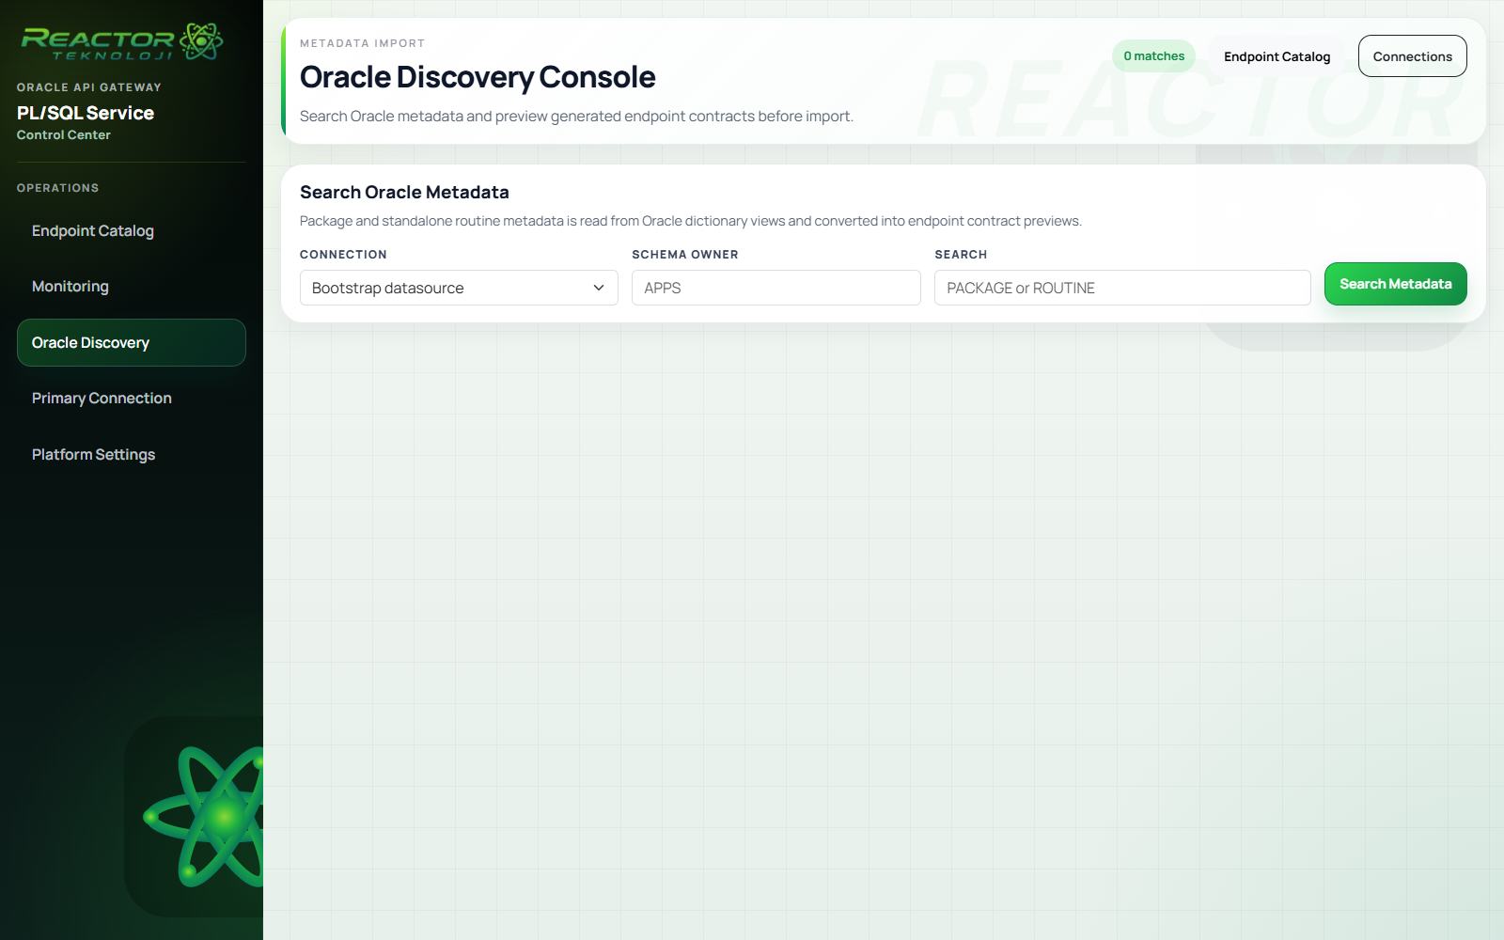Go to Monitoring section
This screenshot has width=1504, height=940.
(132, 287)
